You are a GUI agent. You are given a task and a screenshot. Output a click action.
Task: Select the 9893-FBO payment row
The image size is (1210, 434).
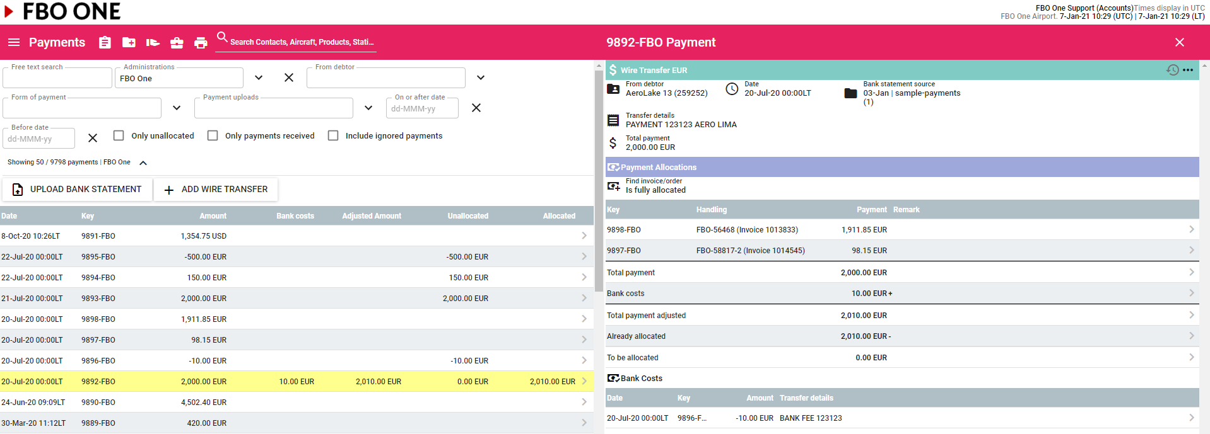297,298
